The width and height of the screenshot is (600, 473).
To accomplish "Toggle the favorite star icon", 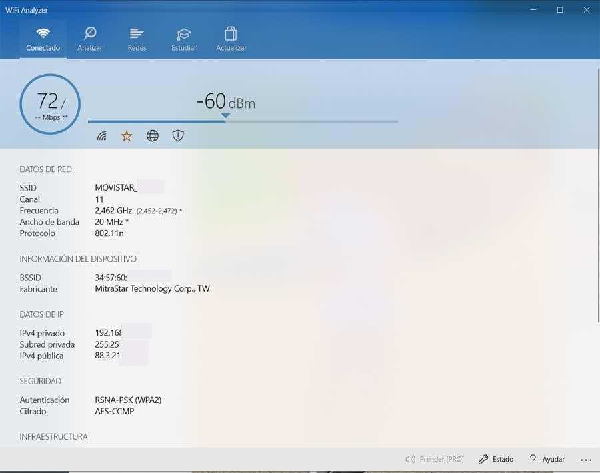I will 127,136.
